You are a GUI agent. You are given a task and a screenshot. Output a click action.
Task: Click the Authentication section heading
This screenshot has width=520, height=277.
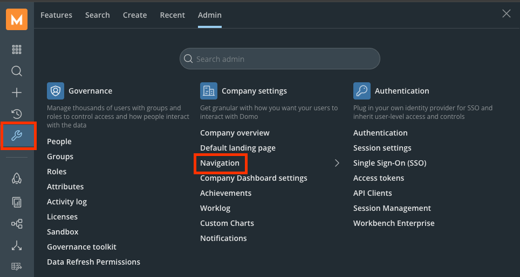[x=402, y=91]
